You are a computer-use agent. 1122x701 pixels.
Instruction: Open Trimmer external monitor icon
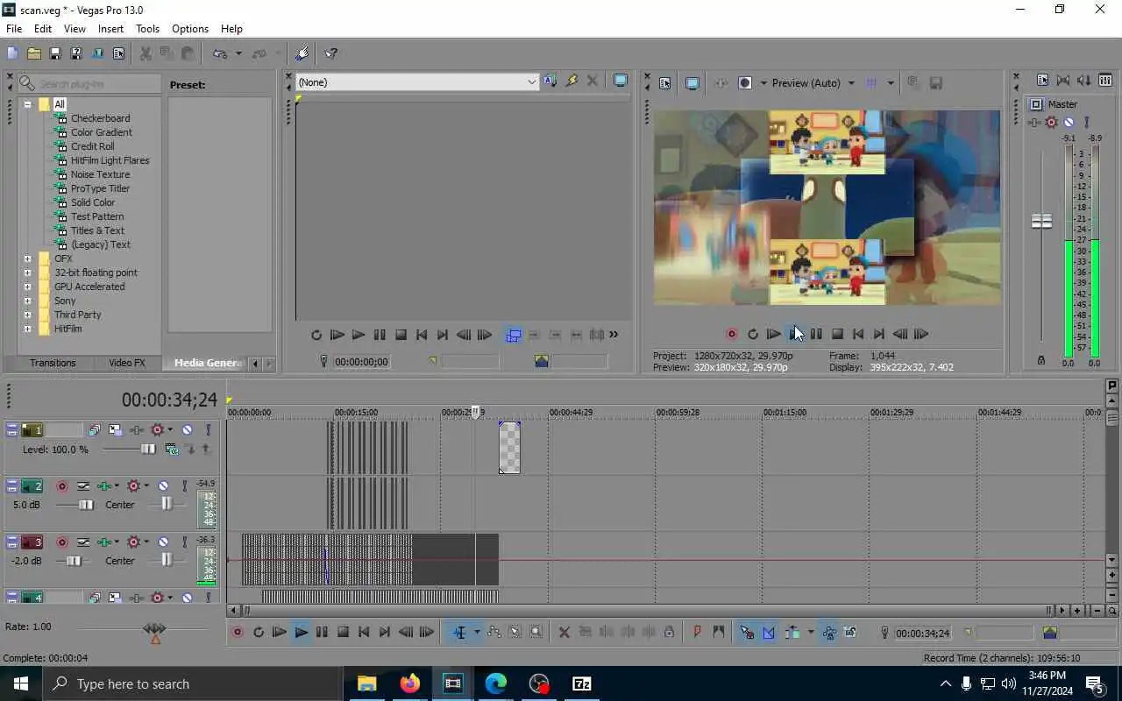(621, 81)
